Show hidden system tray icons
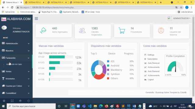195x109 pixels. 161,106
